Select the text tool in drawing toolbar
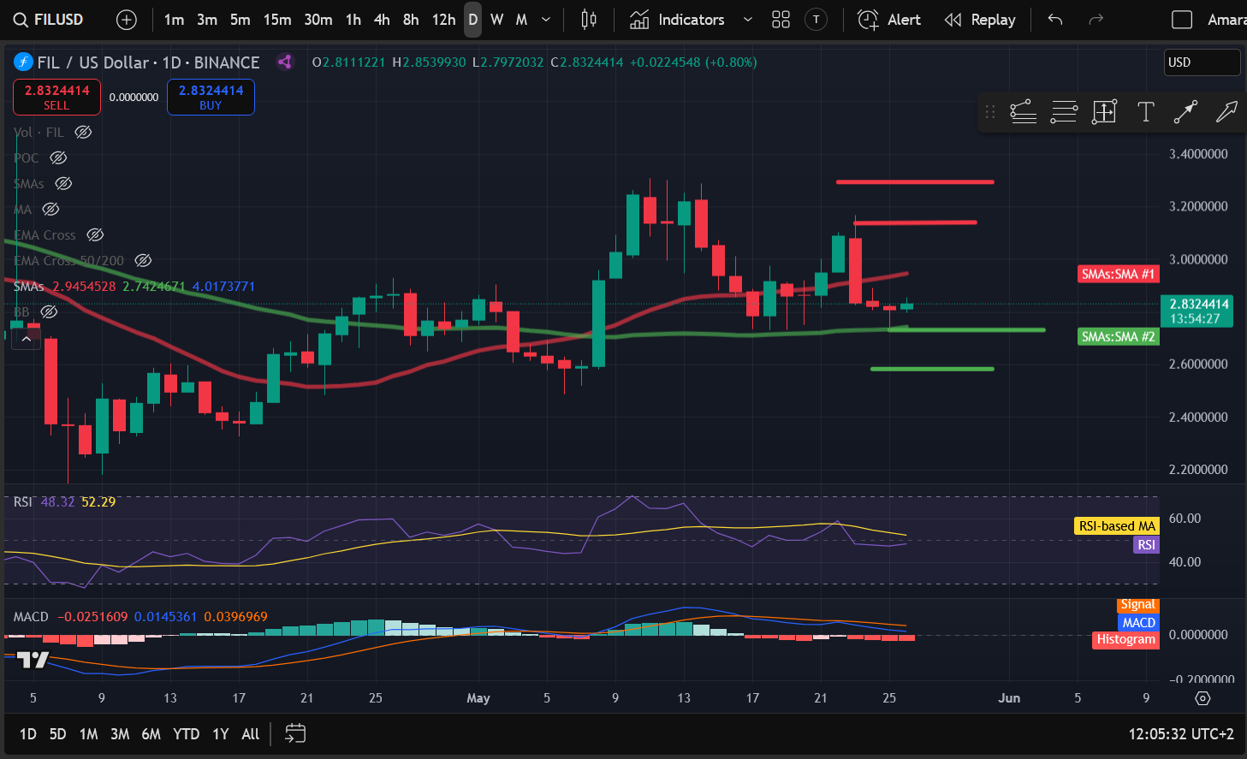The height and width of the screenshot is (759, 1247). coord(1145,111)
